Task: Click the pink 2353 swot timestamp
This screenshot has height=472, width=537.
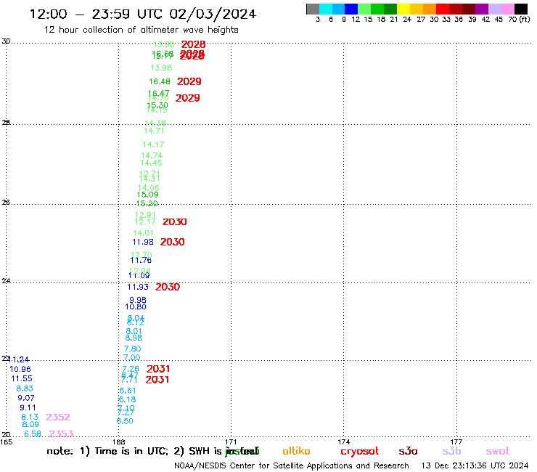Action: pos(61,434)
